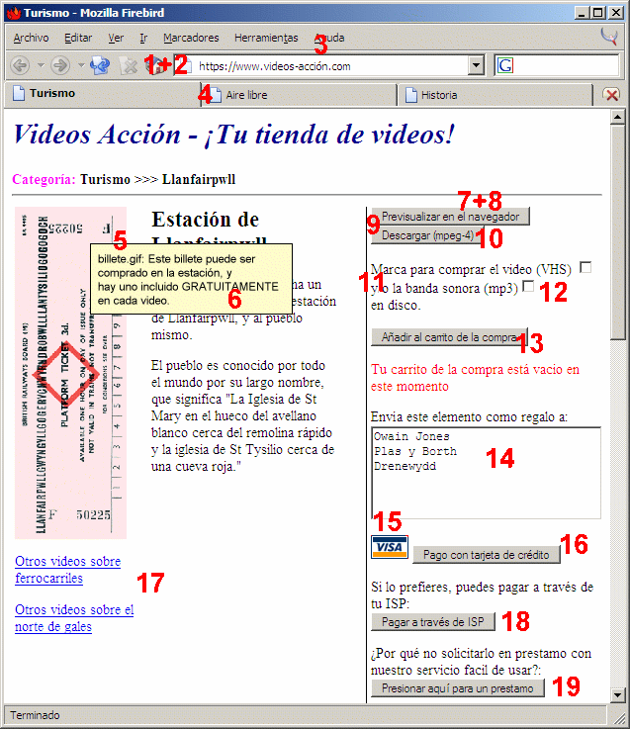Maximize the Firebird window
The height and width of the screenshot is (729, 630).
(598, 13)
